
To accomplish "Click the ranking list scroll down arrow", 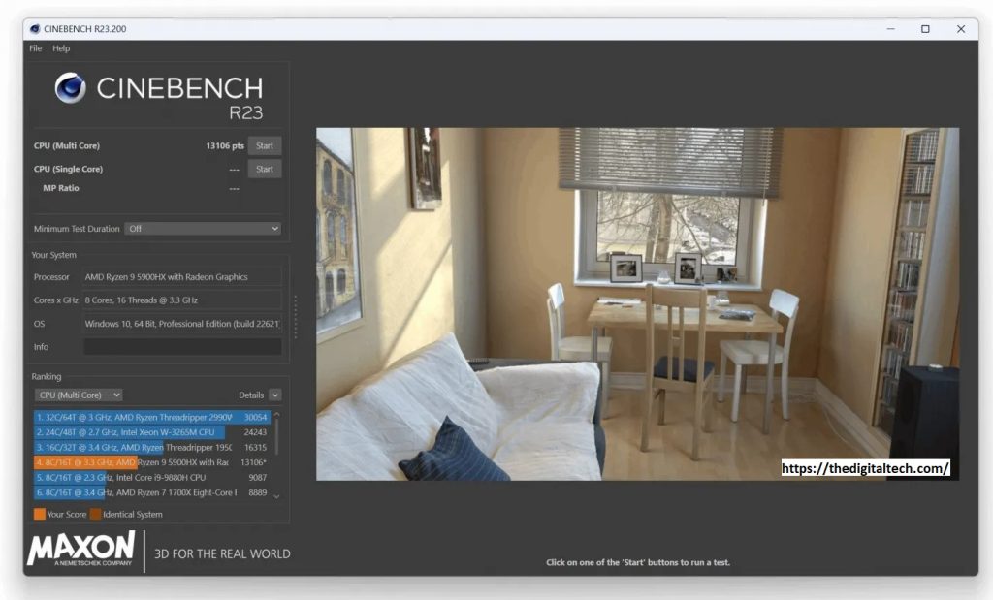I will pos(276,496).
